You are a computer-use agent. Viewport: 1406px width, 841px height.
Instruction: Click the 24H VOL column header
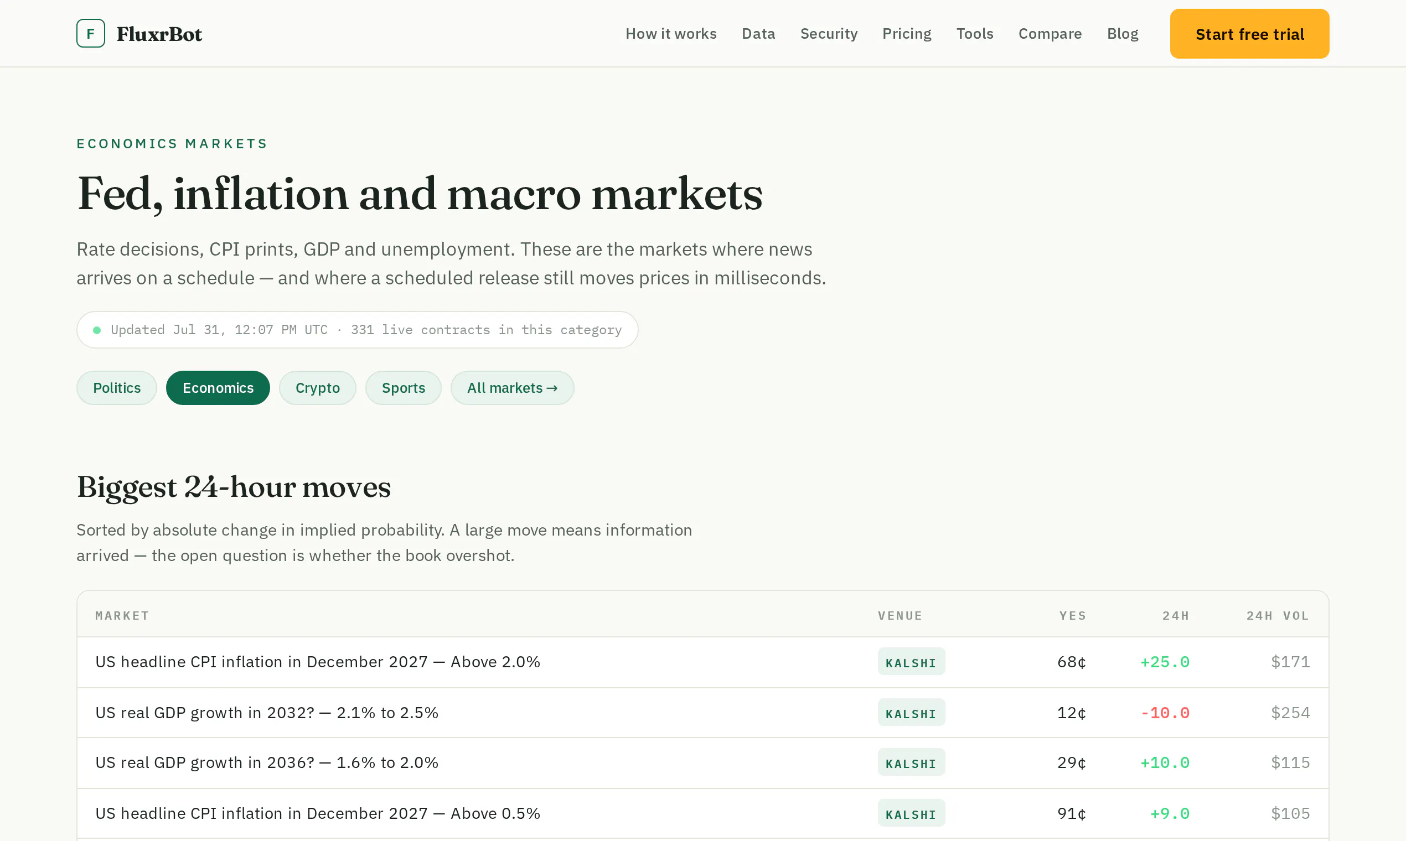pos(1278,616)
